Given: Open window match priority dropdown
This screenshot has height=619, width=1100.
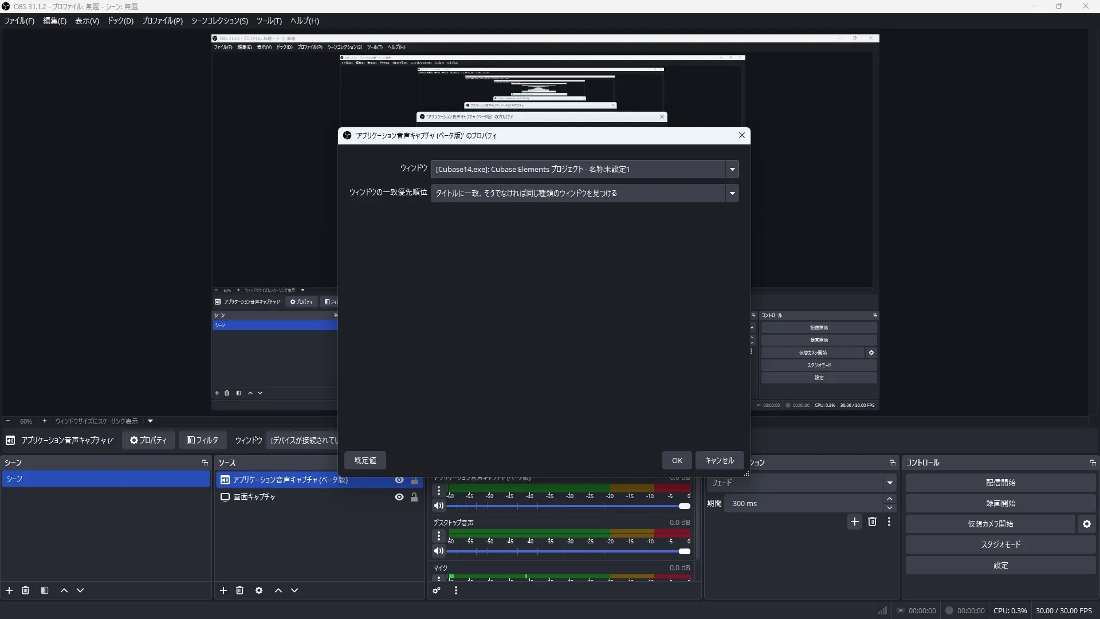Looking at the screenshot, I should click(732, 193).
